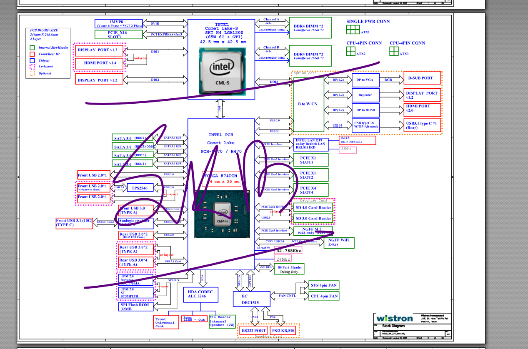
Task: Click the CPU 4pin FAN block
Action: pyautogui.click(x=324, y=296)
